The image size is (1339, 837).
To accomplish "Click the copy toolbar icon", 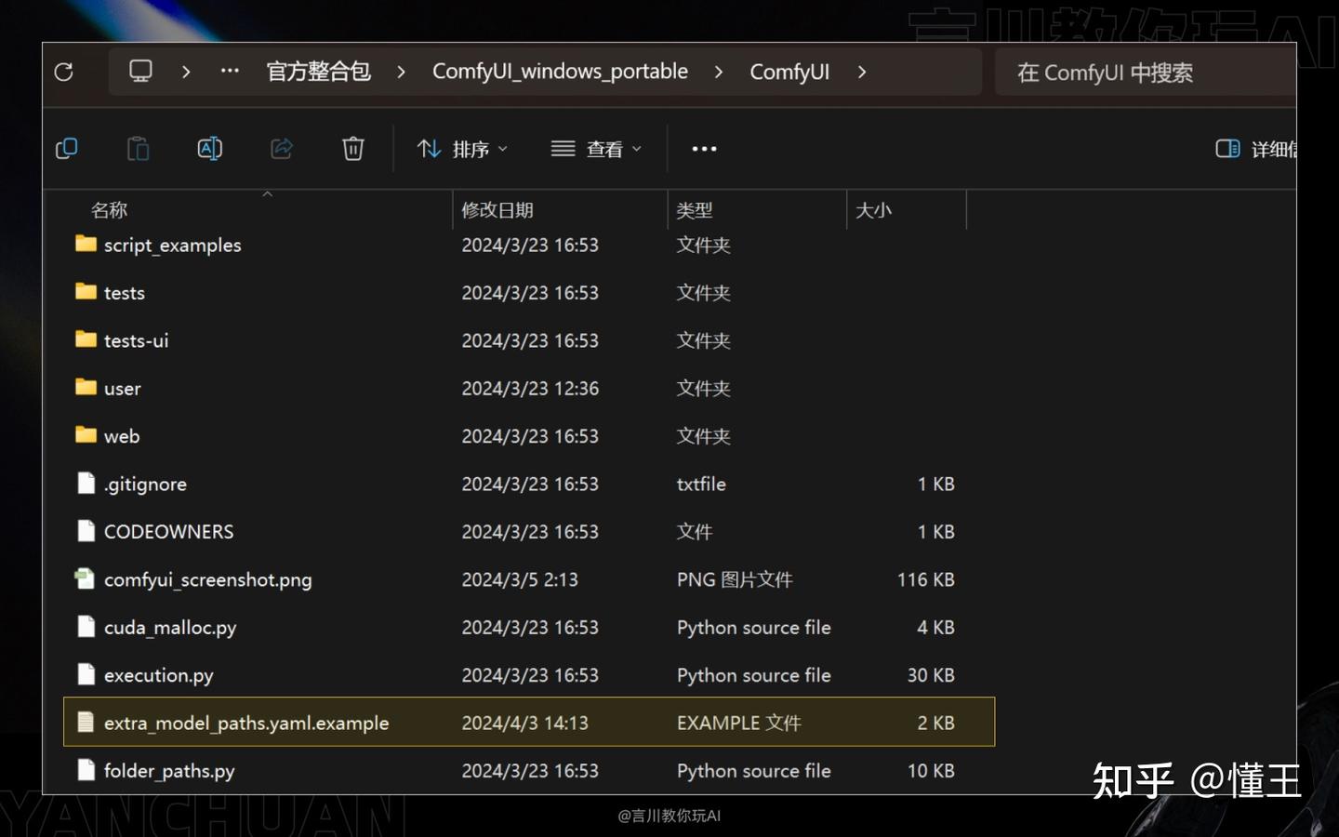I will (x=67, y=149).
